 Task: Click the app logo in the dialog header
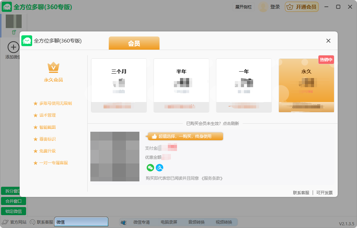click(27, 41)
